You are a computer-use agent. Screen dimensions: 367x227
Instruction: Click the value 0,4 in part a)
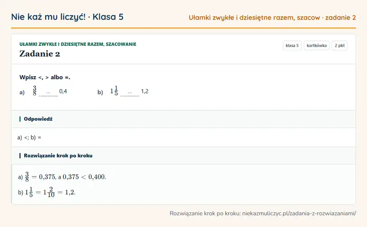tap(63, 91)
